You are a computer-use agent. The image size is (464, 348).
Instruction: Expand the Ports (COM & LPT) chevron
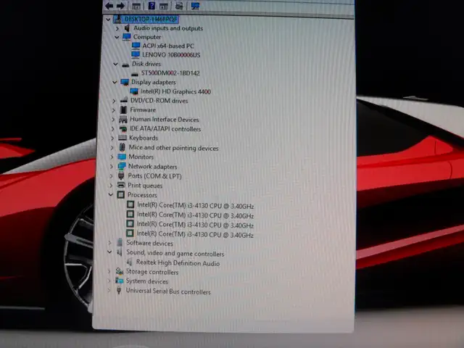coord(111,175)
